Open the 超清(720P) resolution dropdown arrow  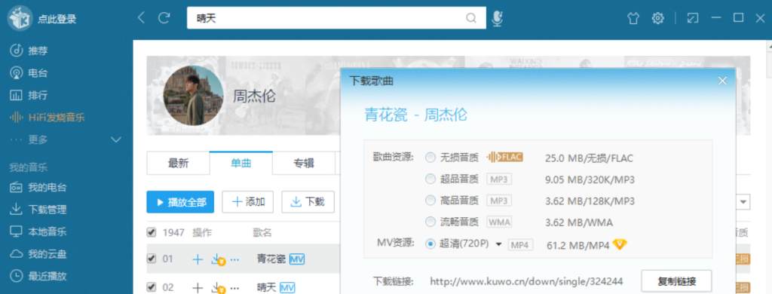coord(498,244)
